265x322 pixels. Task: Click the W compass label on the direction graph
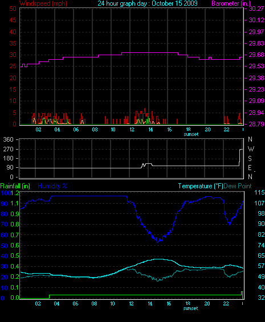coord(251,149)
